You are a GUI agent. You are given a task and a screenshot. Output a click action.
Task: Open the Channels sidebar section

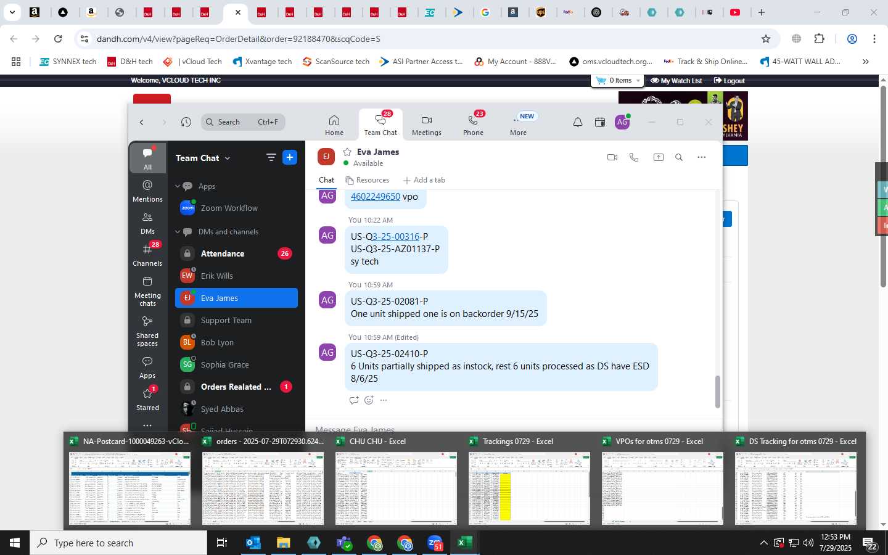pyautogui.click(x=147, y=255)
